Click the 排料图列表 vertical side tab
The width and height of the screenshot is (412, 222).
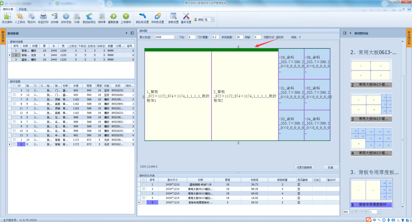[409, 38]
